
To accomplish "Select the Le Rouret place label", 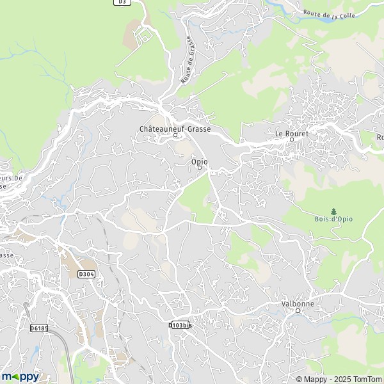I will click(x=292, y=134).
